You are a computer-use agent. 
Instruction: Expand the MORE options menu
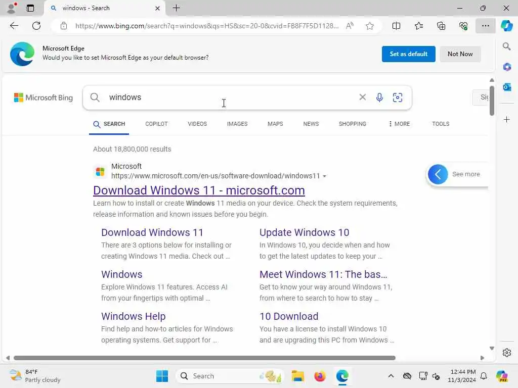point(400,124)
